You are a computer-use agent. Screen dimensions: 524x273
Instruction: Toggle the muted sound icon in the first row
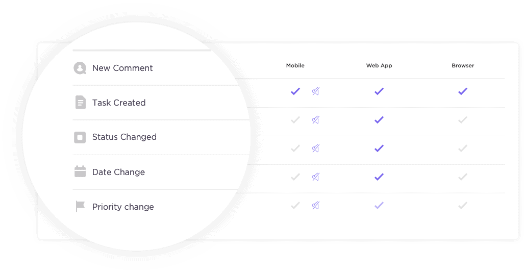[315, 91]
